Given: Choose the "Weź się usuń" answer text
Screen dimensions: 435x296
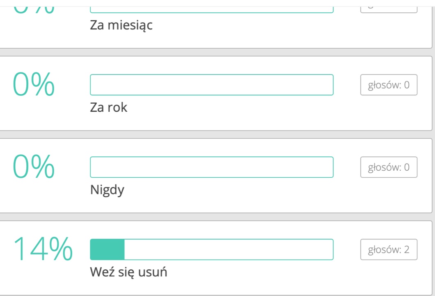Looking at the screenshot, I should point(128,272).
